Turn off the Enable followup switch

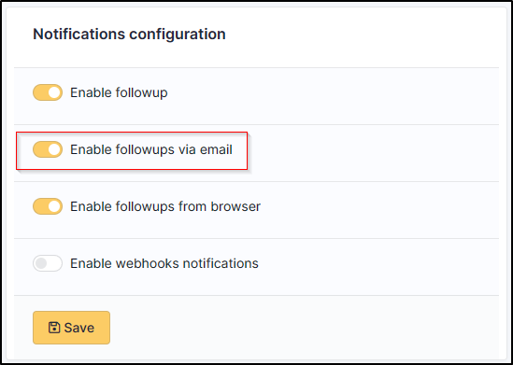click(48, 92)
